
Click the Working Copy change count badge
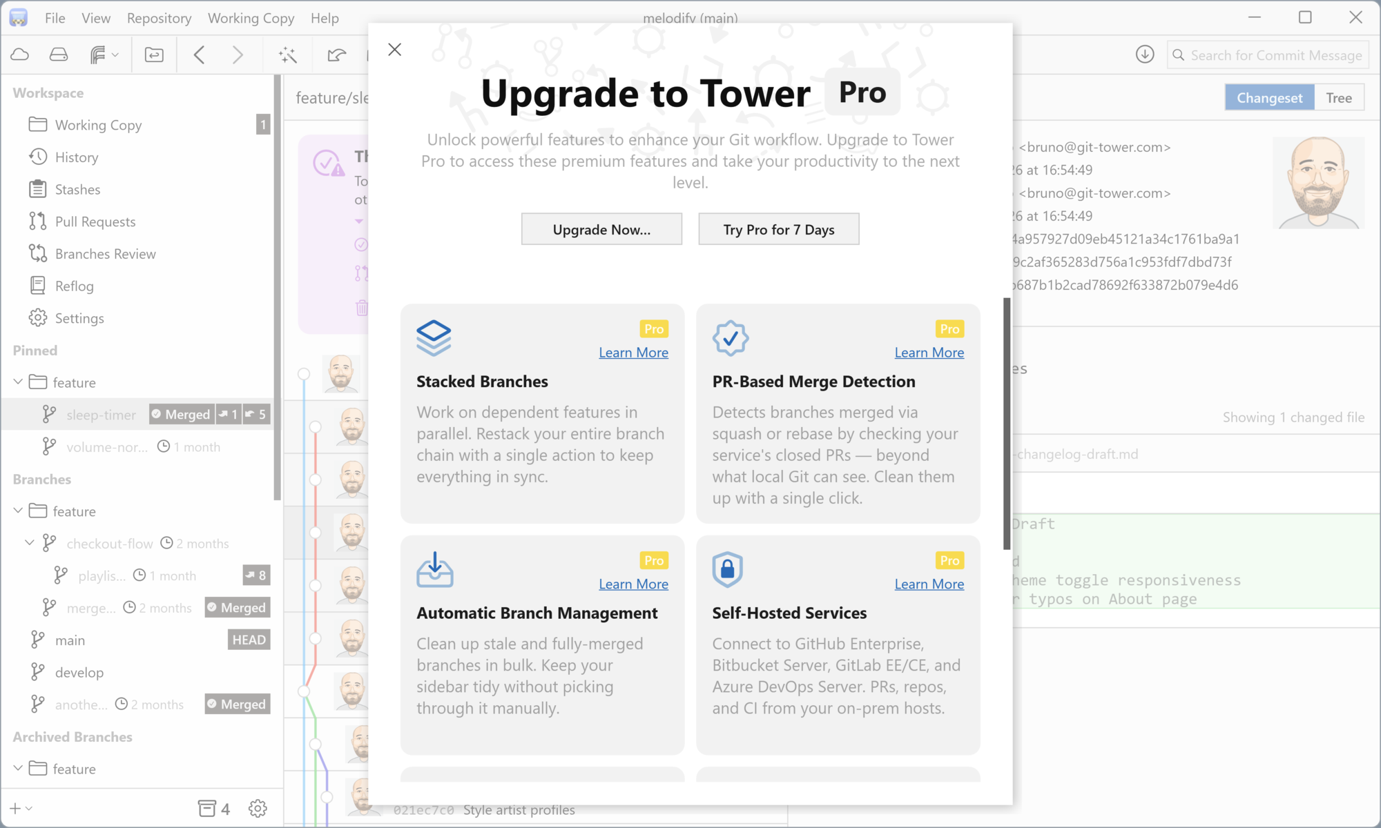coord(263,124)
